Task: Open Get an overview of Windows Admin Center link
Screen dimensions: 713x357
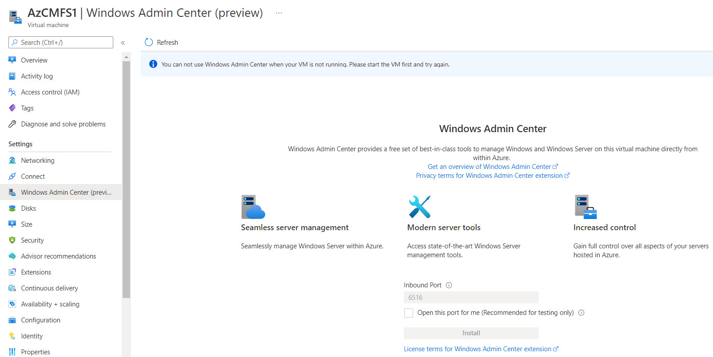Action: (x=493, y=167)
